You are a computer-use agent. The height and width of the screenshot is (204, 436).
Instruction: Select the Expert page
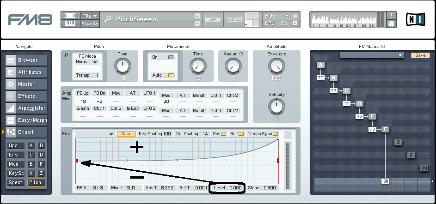(x=26, y=132)
